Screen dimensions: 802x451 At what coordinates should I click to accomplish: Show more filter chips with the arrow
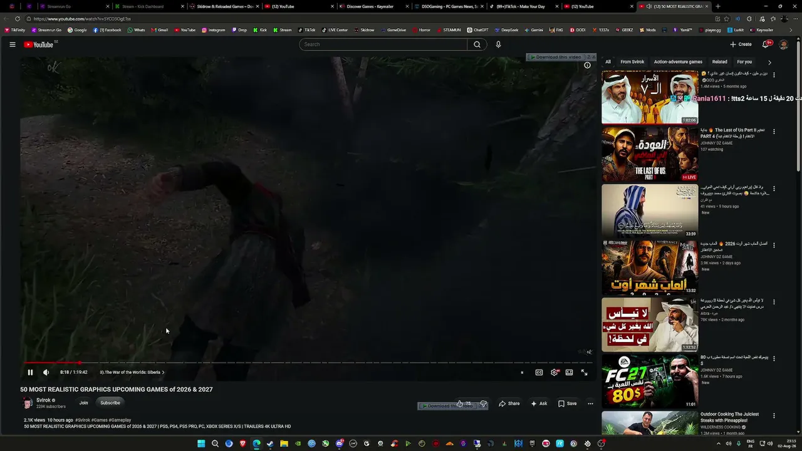coord(769,62)
